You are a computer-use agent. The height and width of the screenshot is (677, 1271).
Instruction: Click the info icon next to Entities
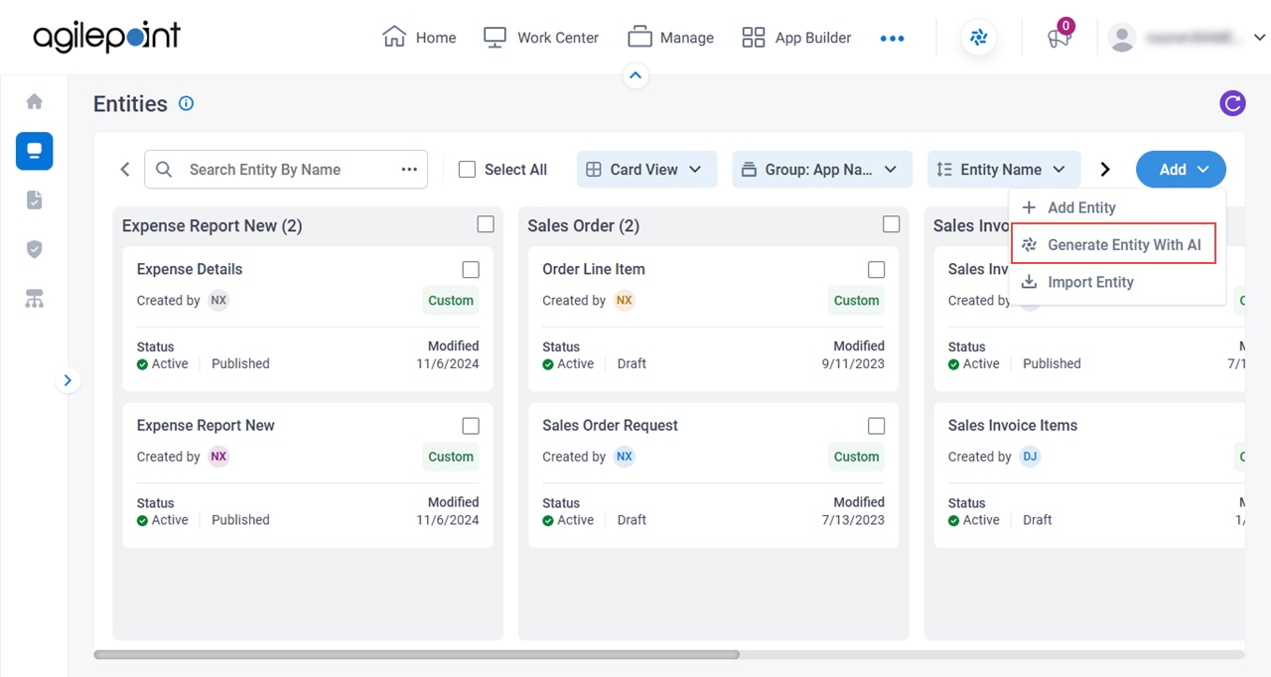(186, 103)
